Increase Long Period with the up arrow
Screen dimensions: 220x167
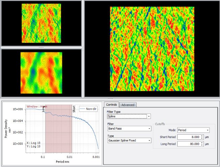click(x=201, y=143)
